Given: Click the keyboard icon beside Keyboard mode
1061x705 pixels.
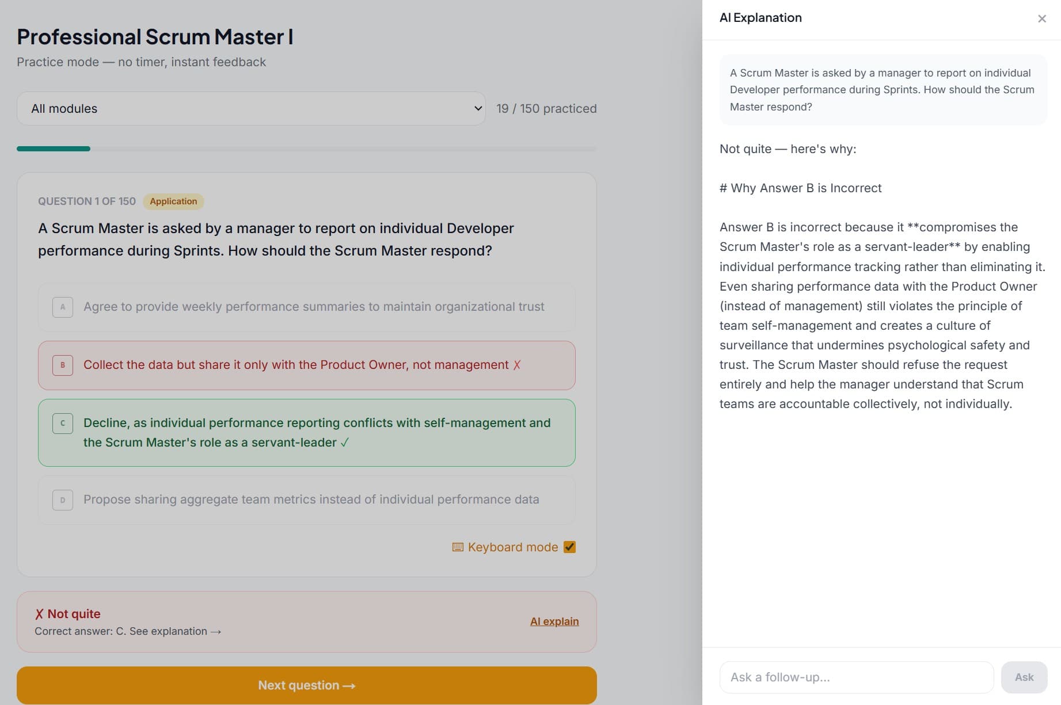Looking at the screenshot, I should coord(458,547).
